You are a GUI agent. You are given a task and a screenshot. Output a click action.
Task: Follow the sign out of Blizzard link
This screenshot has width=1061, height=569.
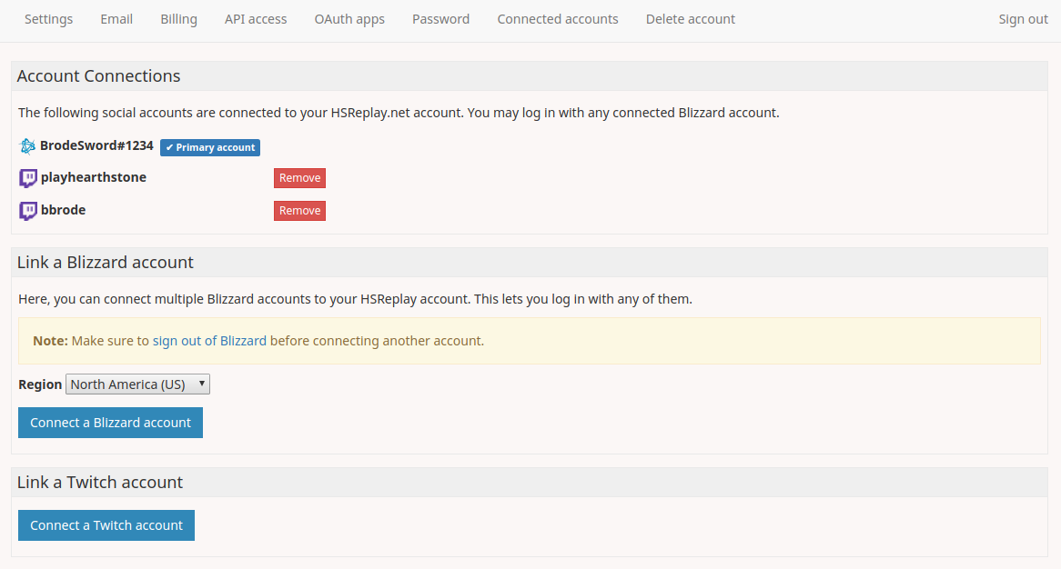click(x=210, y=341)
